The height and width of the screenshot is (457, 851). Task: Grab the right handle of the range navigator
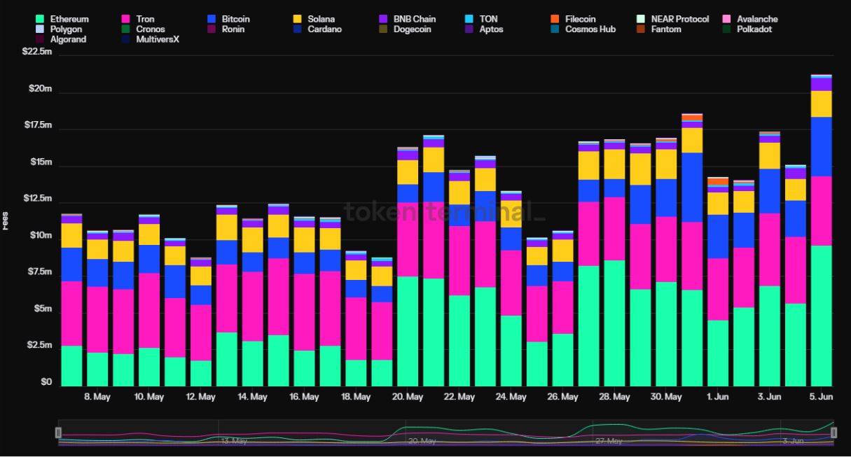click(833, 433)
